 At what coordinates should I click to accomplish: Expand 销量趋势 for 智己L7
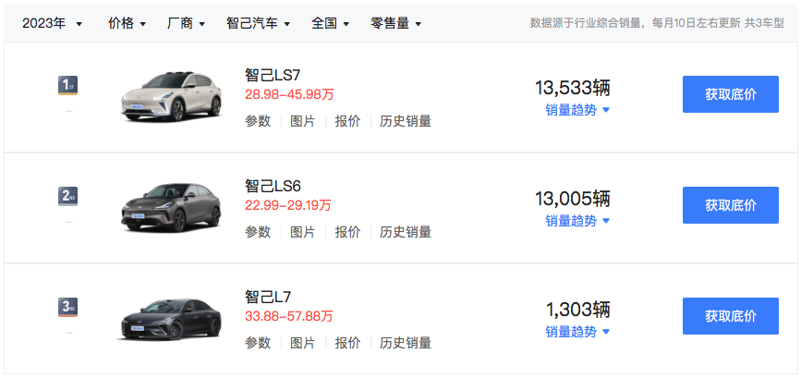tap(577, 332)
